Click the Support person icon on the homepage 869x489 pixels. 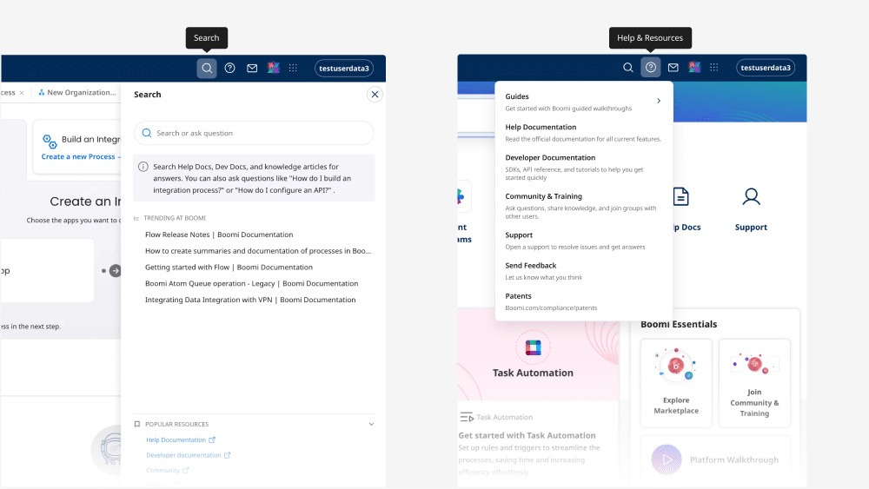[751, 197]
